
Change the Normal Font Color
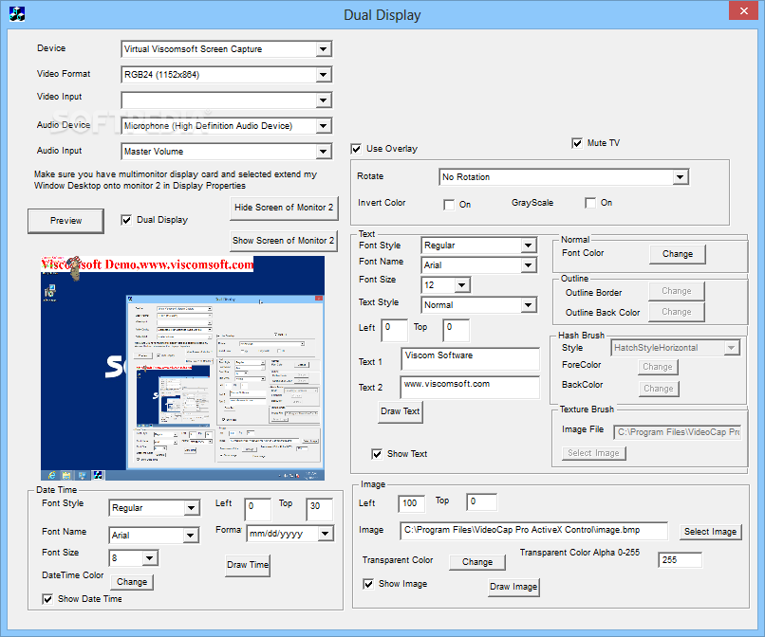click(677, 254)
